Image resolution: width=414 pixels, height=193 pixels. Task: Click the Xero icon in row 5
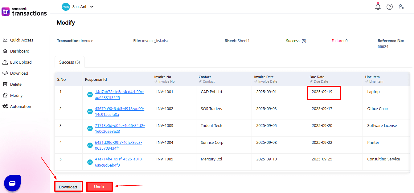click(x=90, y=162)
